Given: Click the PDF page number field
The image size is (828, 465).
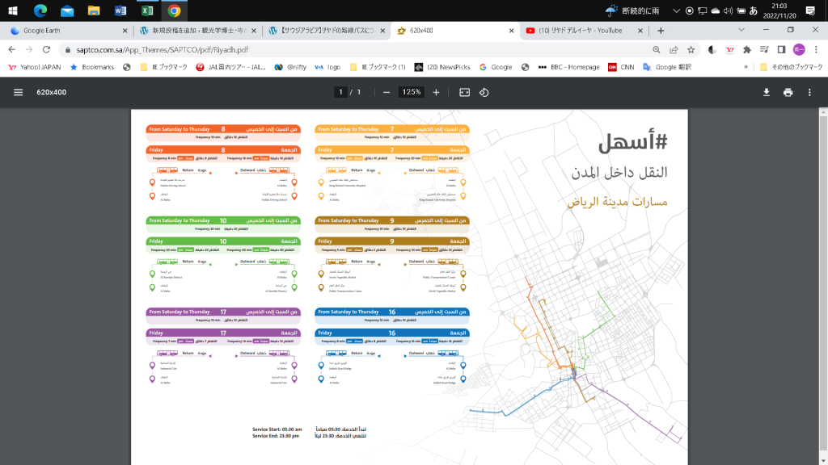Looking at the screenshot, I should coord(341,92).
